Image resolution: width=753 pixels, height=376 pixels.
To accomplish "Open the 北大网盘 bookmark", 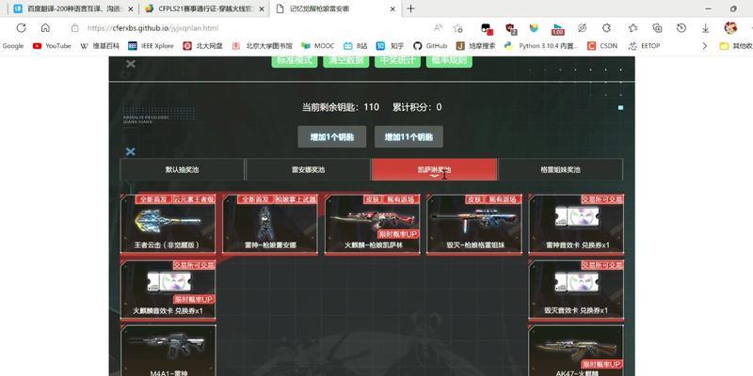I will (202, 46).
